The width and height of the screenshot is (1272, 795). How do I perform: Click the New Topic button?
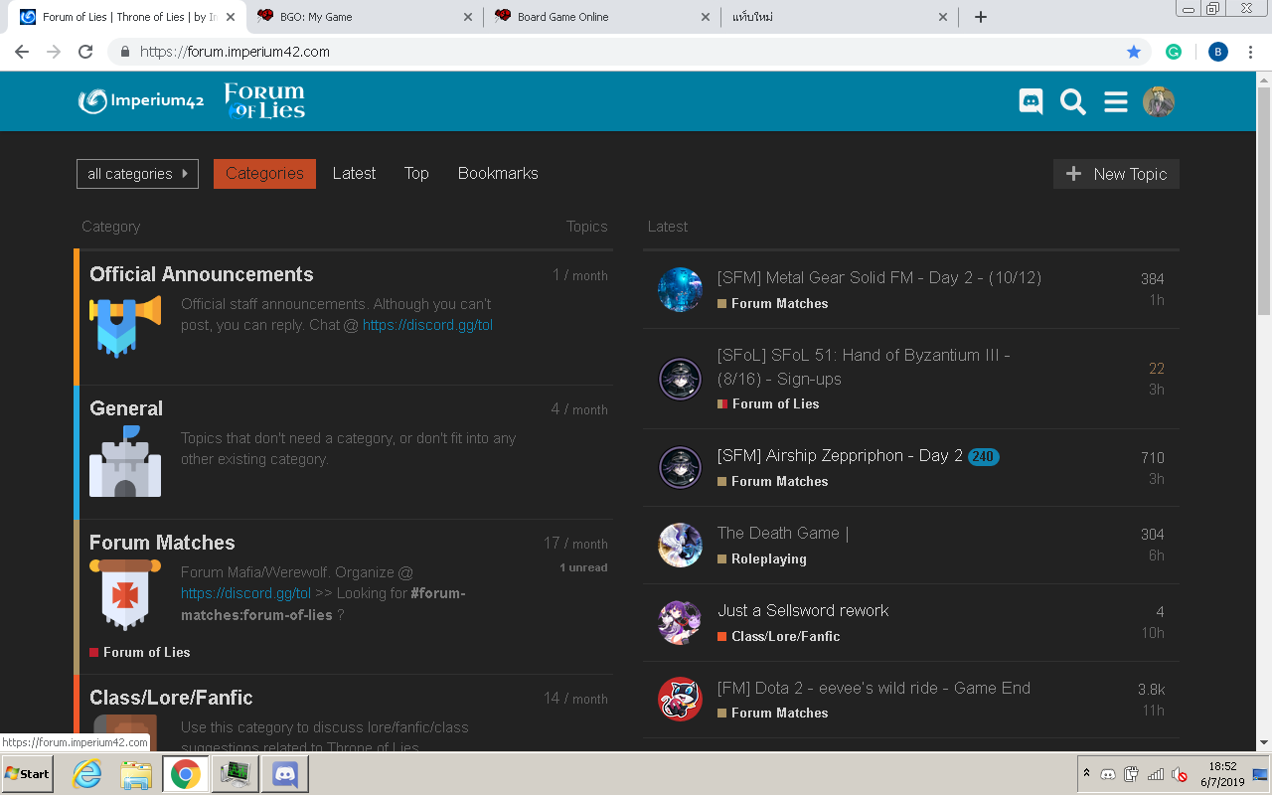(x=1116, y=174)
